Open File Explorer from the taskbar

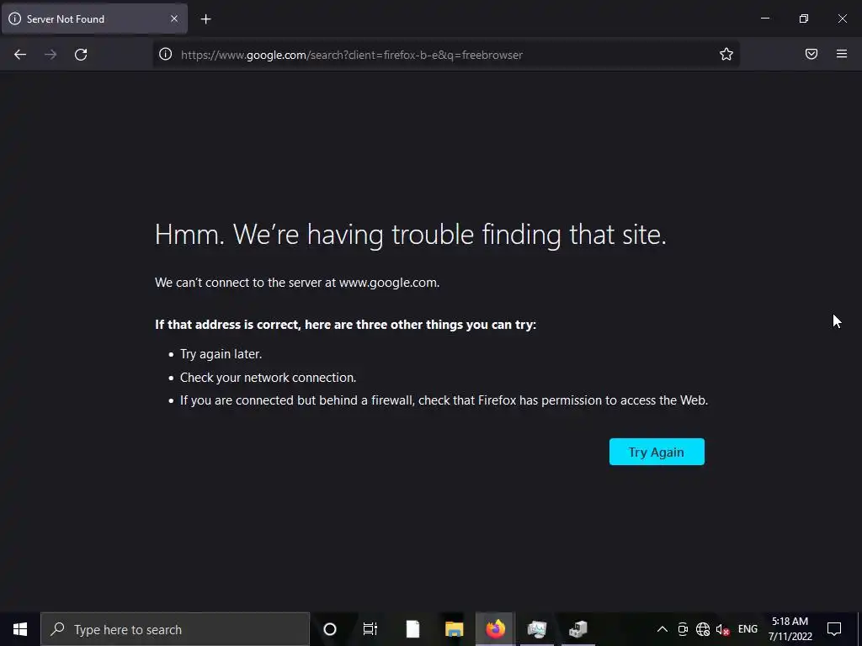454,629
